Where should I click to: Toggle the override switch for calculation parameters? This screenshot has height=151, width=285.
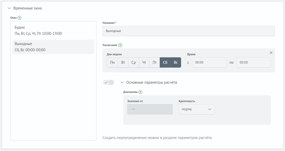(x=108, y=82)
